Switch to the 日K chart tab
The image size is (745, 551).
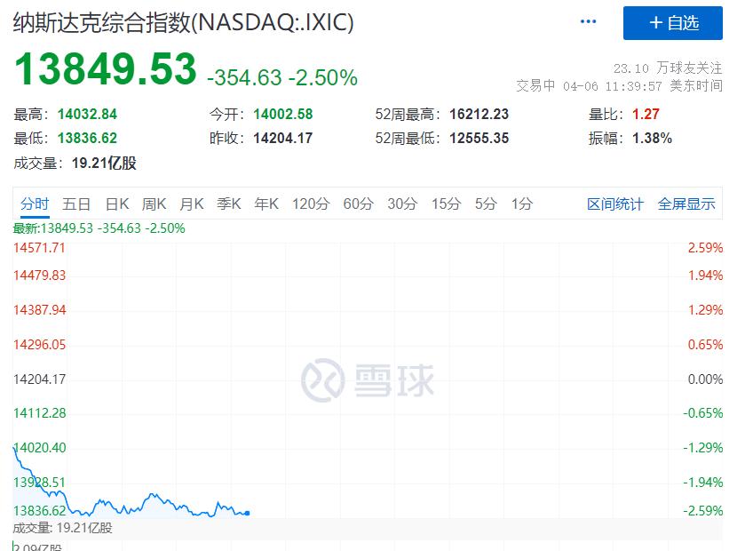[117, 204]
